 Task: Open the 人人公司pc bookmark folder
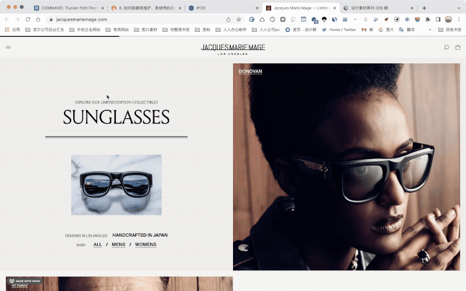tap(266, 30)
